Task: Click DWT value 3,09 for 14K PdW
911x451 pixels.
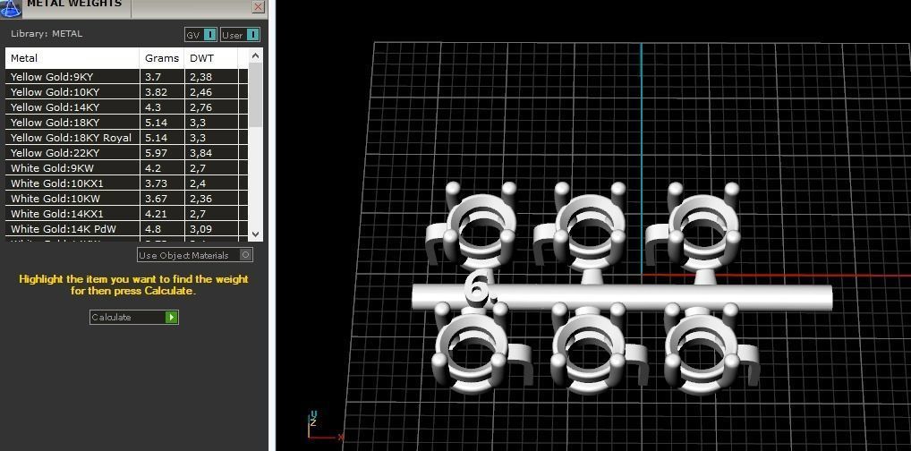Action: (x=201, y=229)
